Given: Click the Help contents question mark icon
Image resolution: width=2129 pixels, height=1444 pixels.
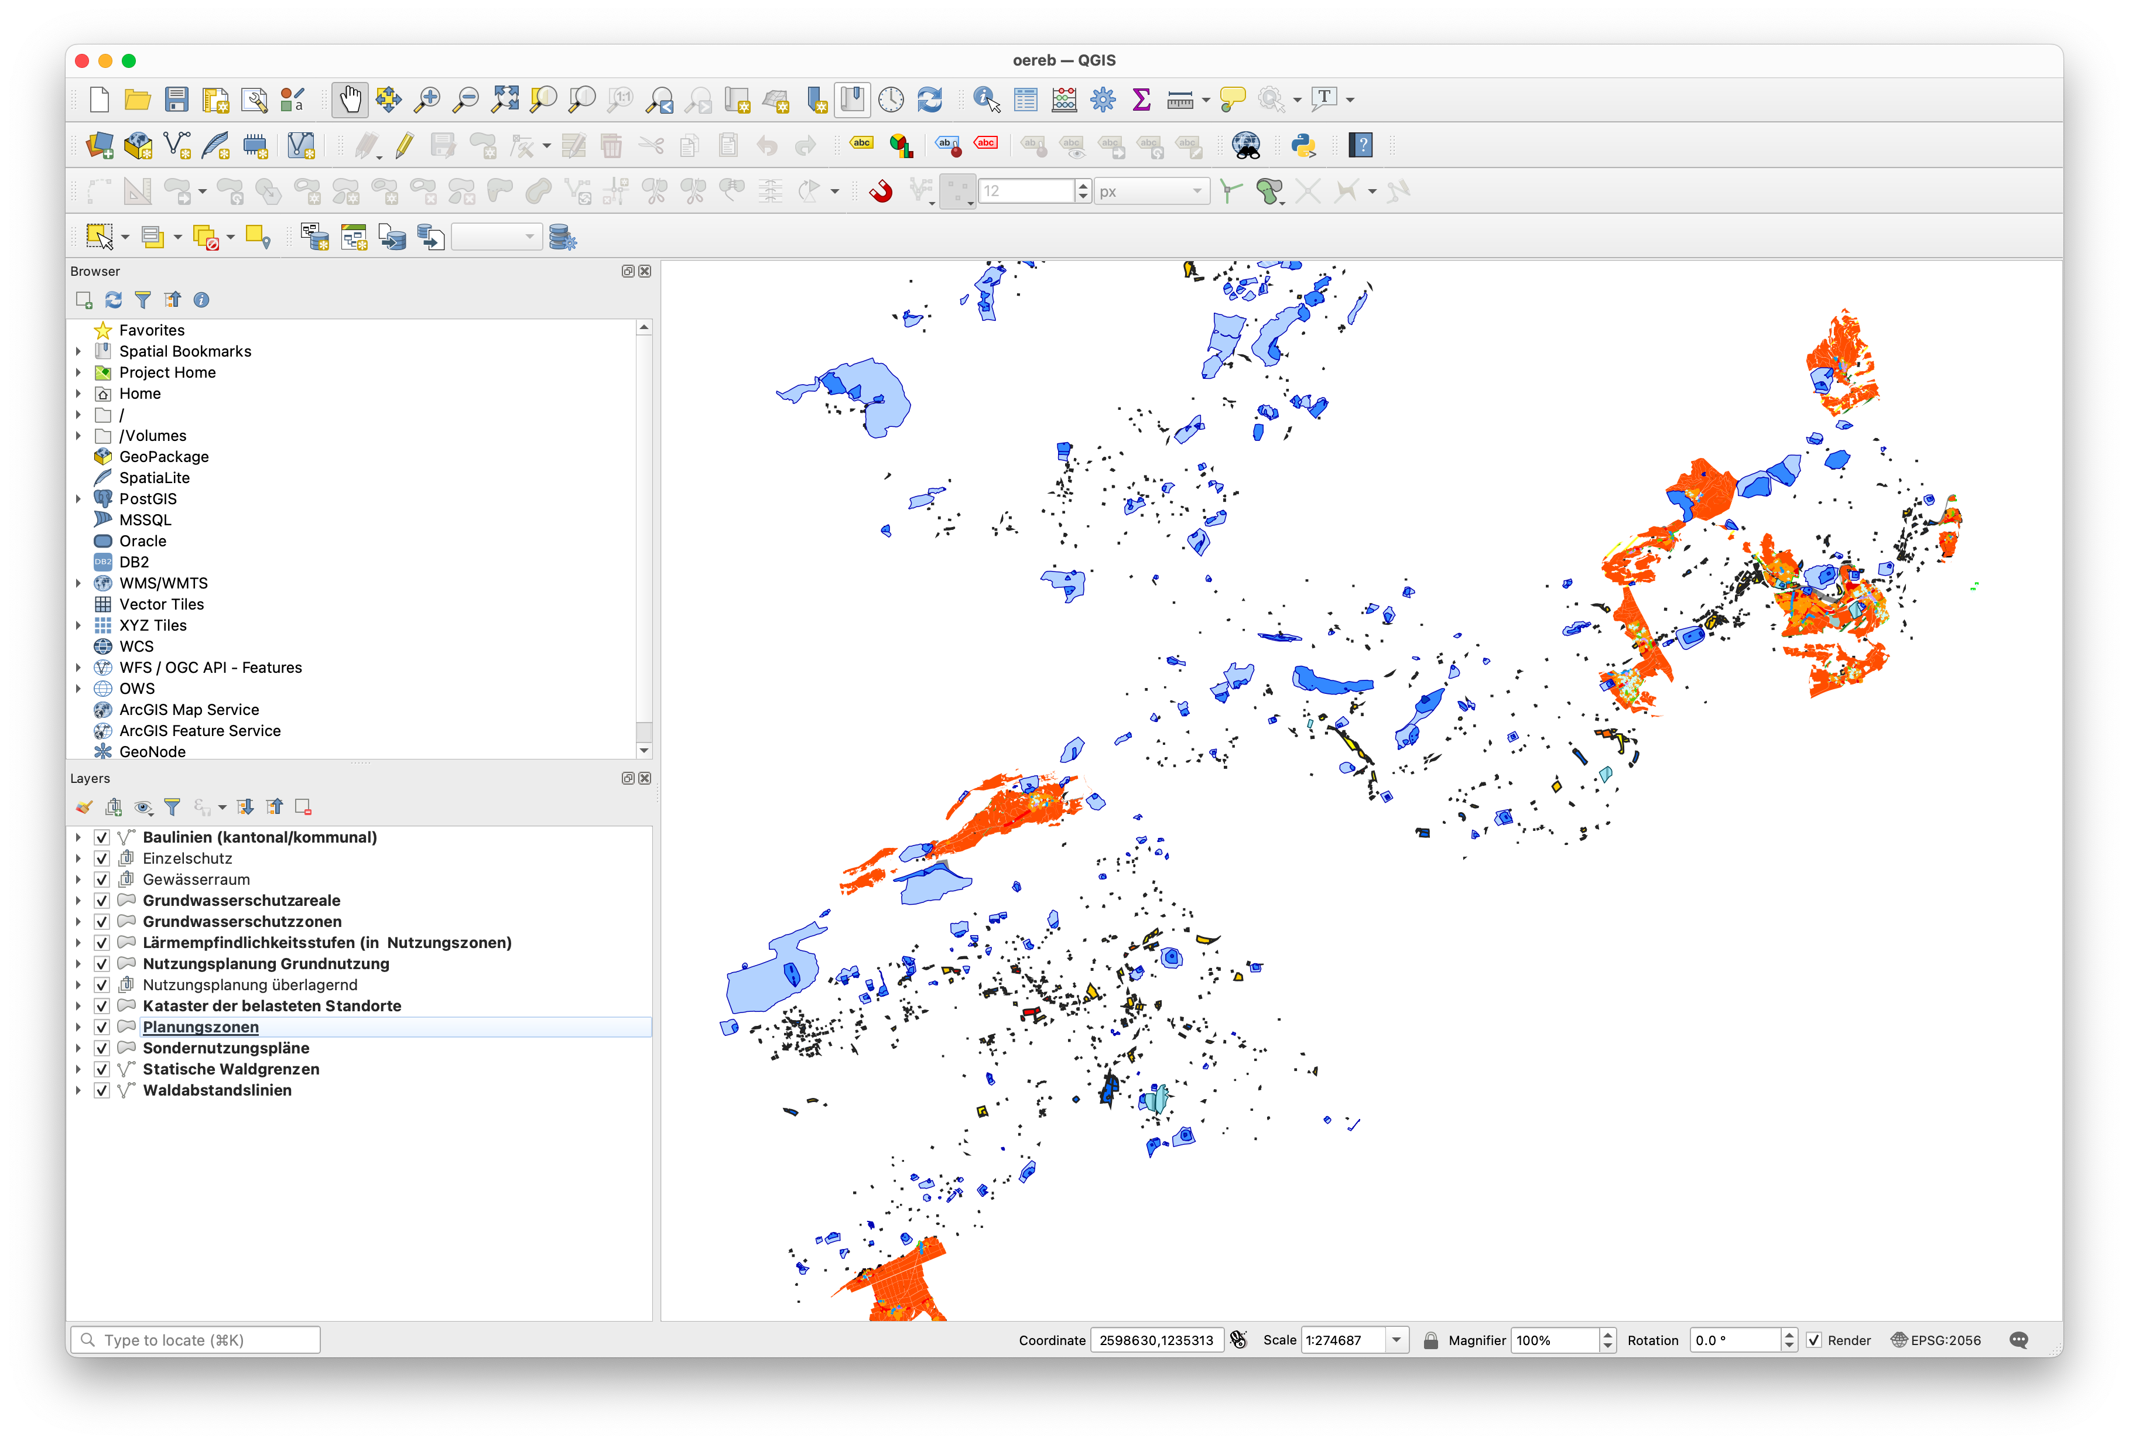Looking at the screenshot, I should 1361,145.
